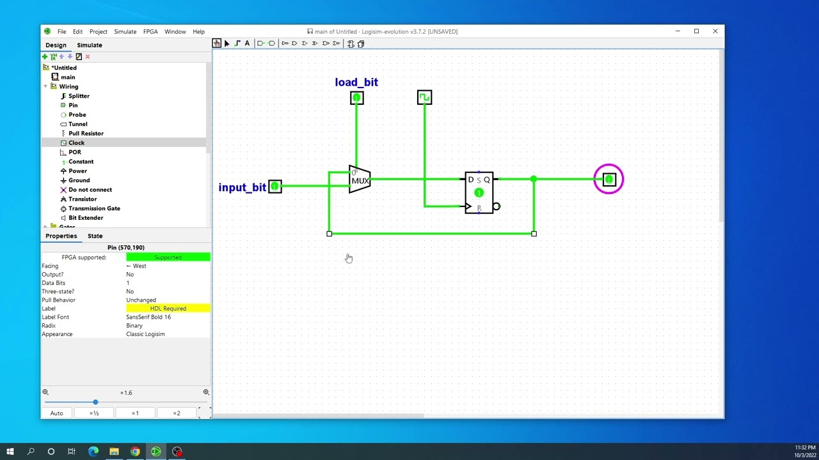Add a VHDL entity
The height and width of the screenshot is (460, 819).
point(54,57)
